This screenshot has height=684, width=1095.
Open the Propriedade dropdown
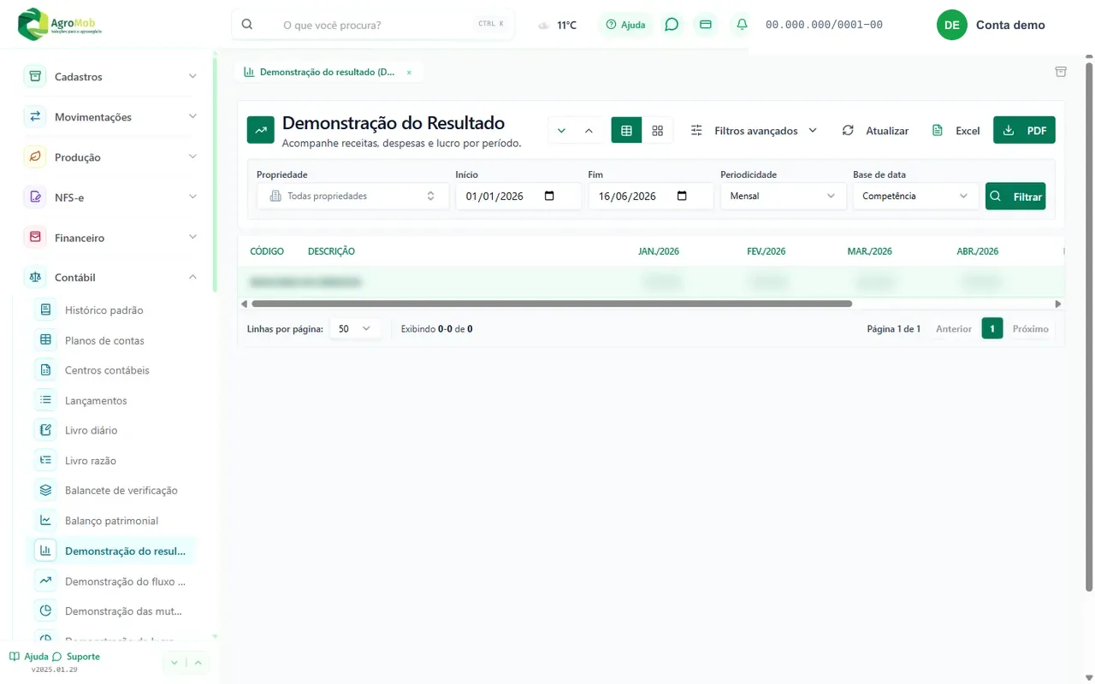click(x=352, y=196)
